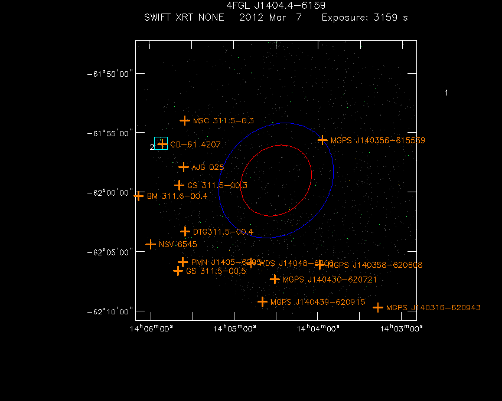502x401 pixels.
Task: Click the -62°00'00" declination label
Action: pos(110,192)
